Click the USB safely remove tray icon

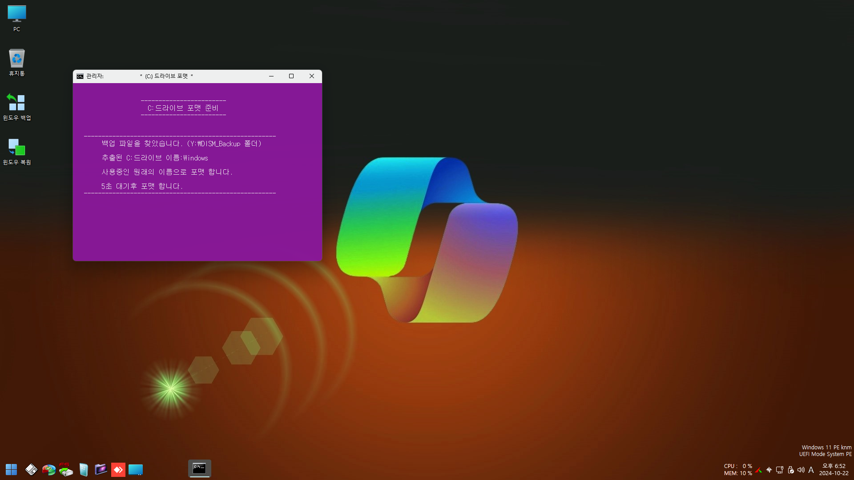(791, 470)
